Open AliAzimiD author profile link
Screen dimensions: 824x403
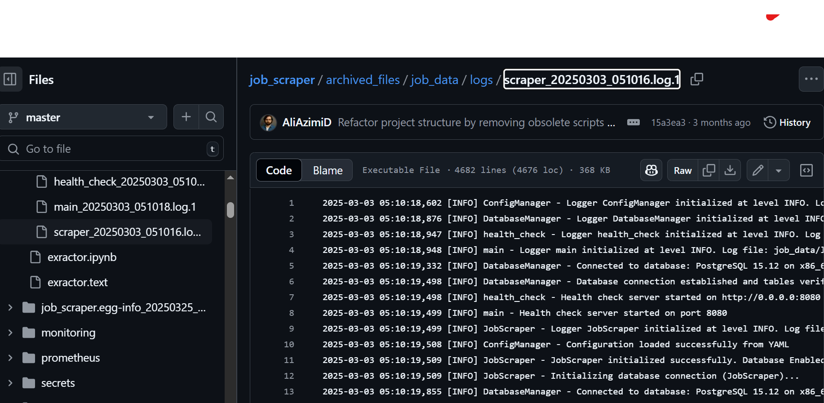307,122
